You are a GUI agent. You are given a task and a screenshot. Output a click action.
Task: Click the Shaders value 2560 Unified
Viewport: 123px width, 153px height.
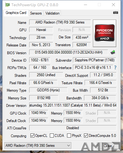point(46,75)
